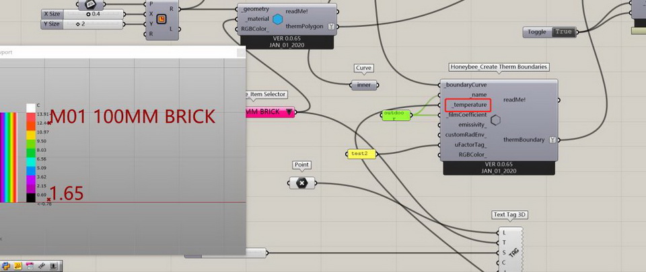Click the download icon in bottom toolbar

coord(54,266)
